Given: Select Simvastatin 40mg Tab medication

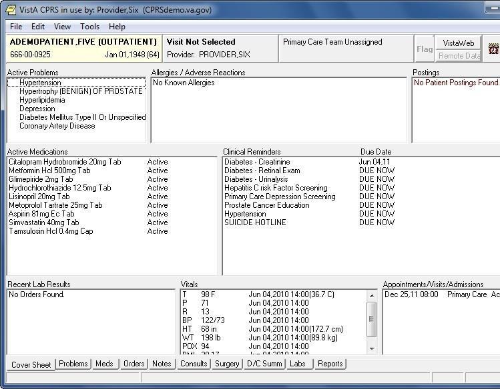Looking at the screenshot, I should click(111, 222).
